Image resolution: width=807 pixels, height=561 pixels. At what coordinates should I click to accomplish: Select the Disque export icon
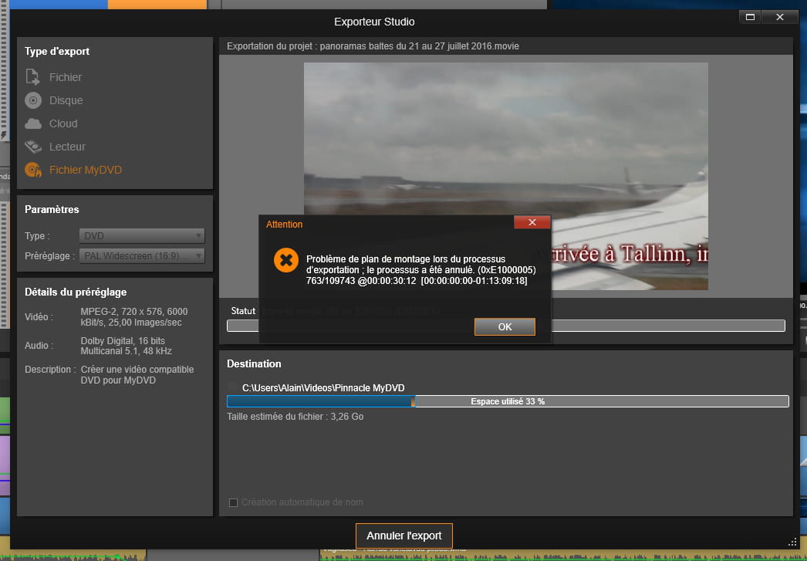coord(33,100)
